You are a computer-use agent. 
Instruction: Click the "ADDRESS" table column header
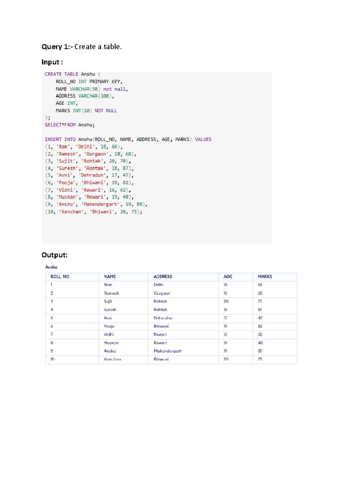click(x=163, y=277)
